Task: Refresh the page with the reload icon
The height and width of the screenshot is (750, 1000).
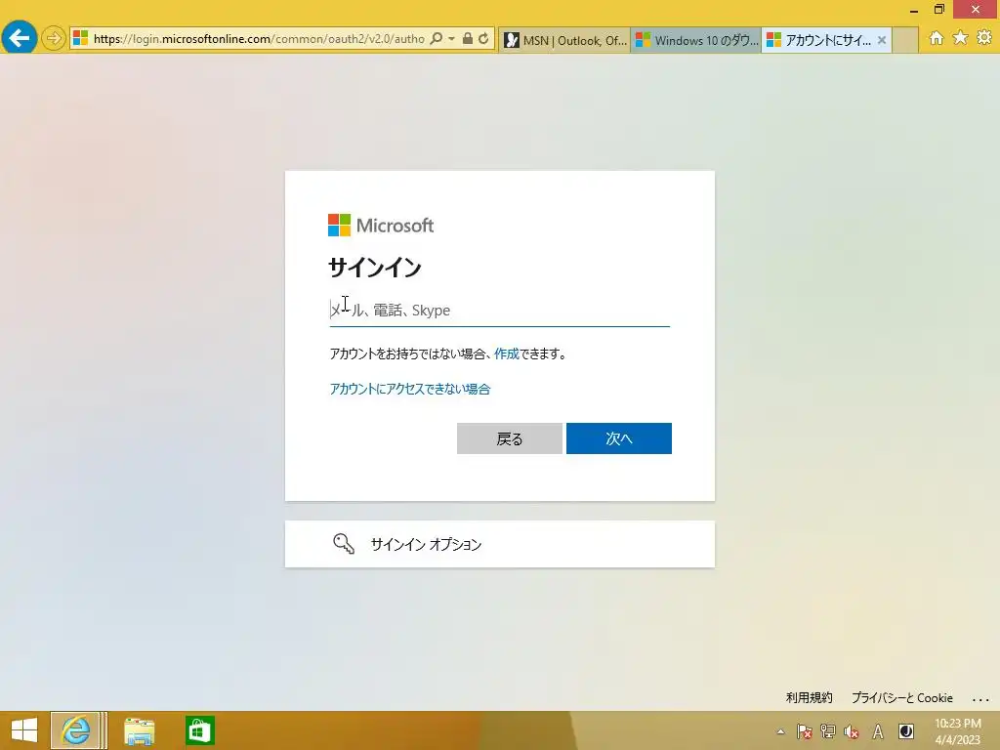Action: (x=484, y=39)
